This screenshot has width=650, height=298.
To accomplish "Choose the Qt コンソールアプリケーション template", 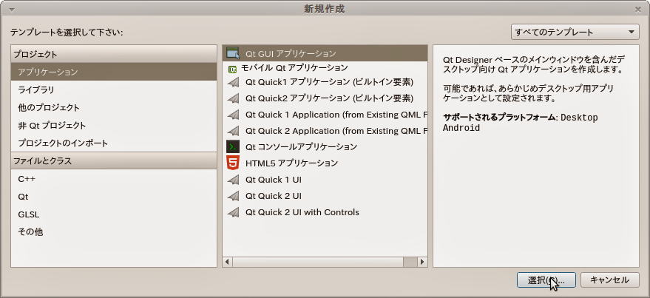I will click(x=325, y=146).
